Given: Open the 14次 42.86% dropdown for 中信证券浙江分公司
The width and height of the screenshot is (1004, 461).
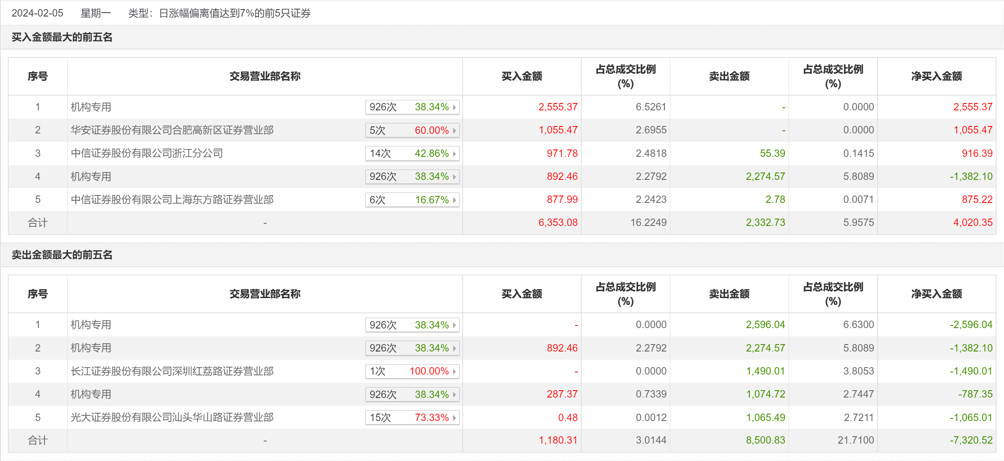Looking at the screenshot, I should pos(412,153).
